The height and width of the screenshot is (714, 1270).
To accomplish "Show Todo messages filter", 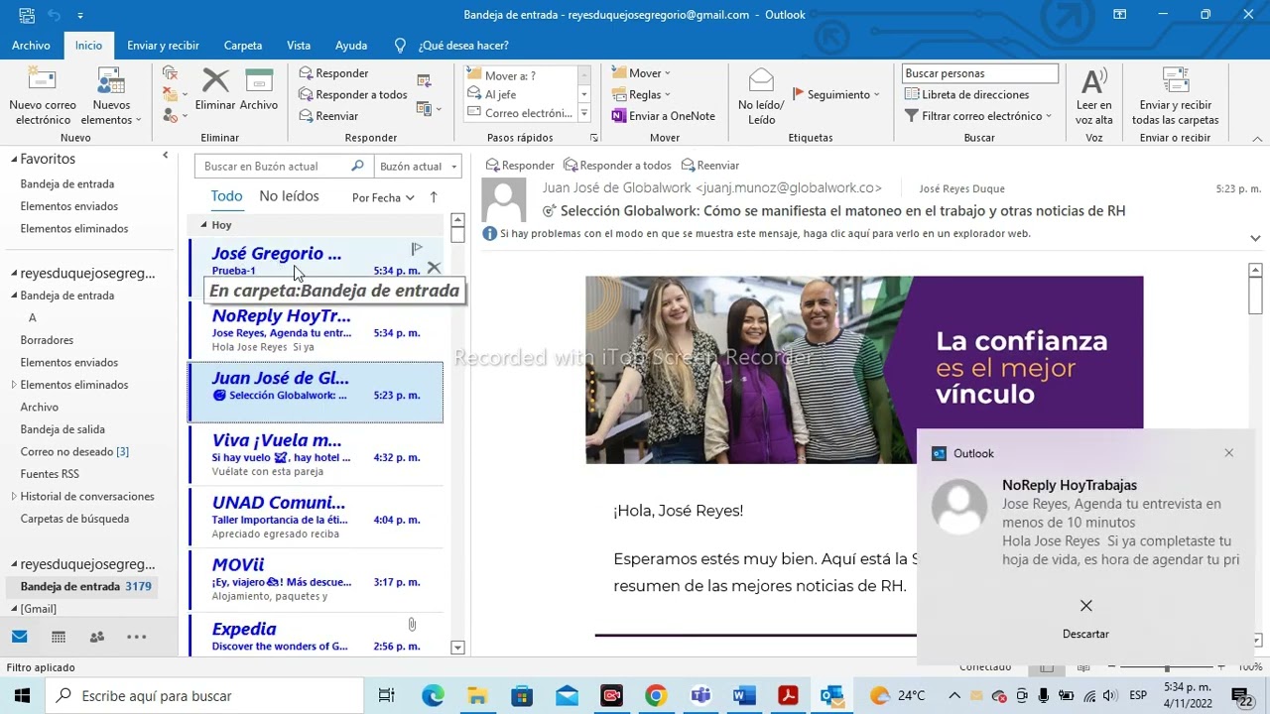I will point(226,196).
